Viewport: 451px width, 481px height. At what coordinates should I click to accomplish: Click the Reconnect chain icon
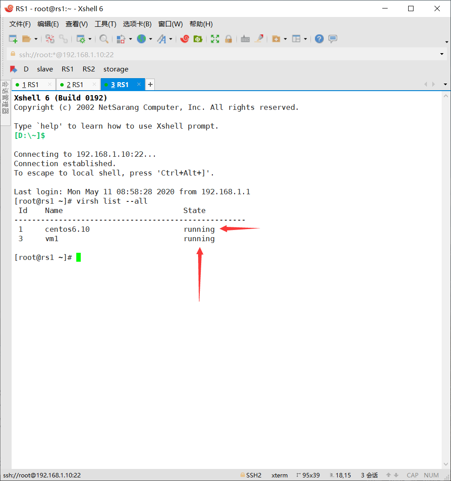point(63,39)
